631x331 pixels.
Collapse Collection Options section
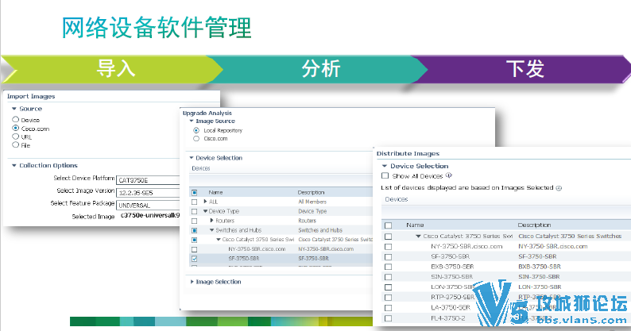coord(14,165)
